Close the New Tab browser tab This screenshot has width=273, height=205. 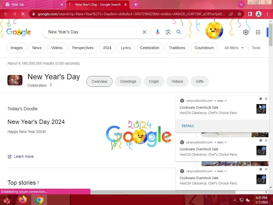click(x=62, y=5)
